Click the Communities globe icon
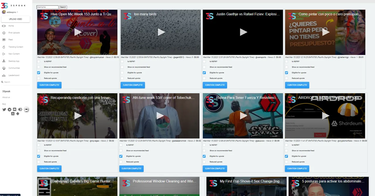The height and width of the screenshot is (196, 375). pyautogui.click(x=4, y=68)
